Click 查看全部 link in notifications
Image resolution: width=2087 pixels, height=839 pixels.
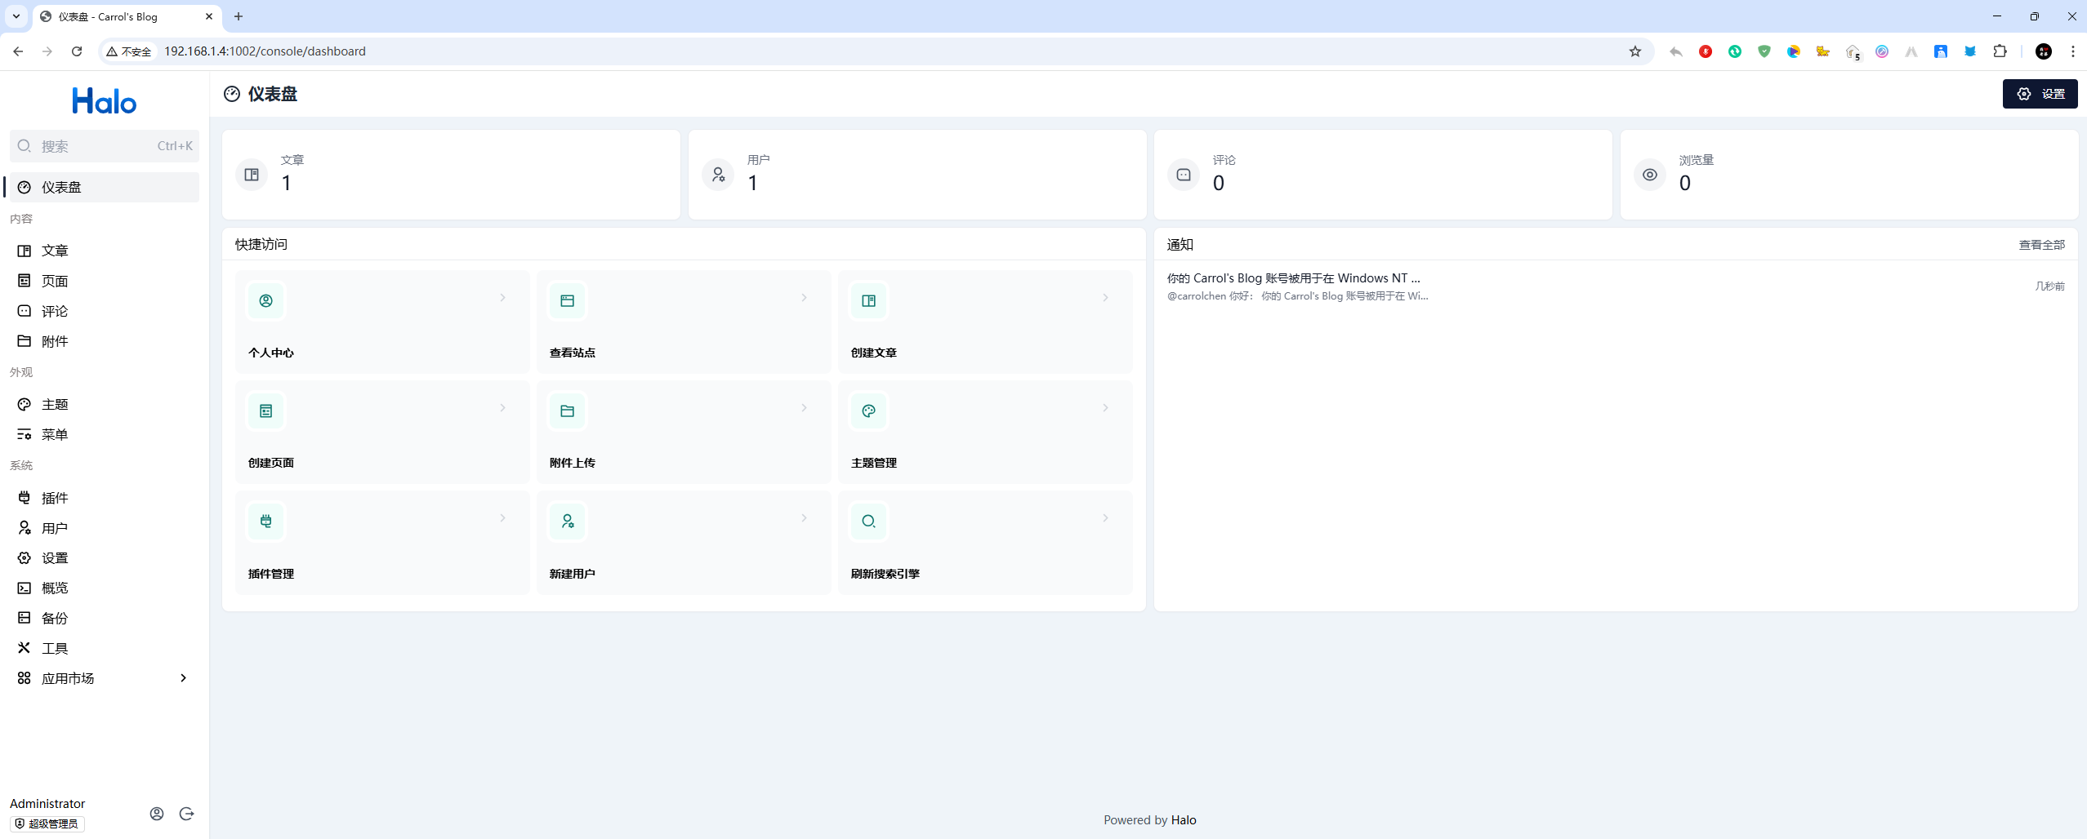2041,245
